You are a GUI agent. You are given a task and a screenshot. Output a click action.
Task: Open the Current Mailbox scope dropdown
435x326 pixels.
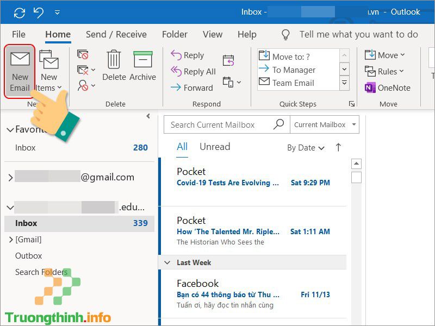click(x=325, y=125)
